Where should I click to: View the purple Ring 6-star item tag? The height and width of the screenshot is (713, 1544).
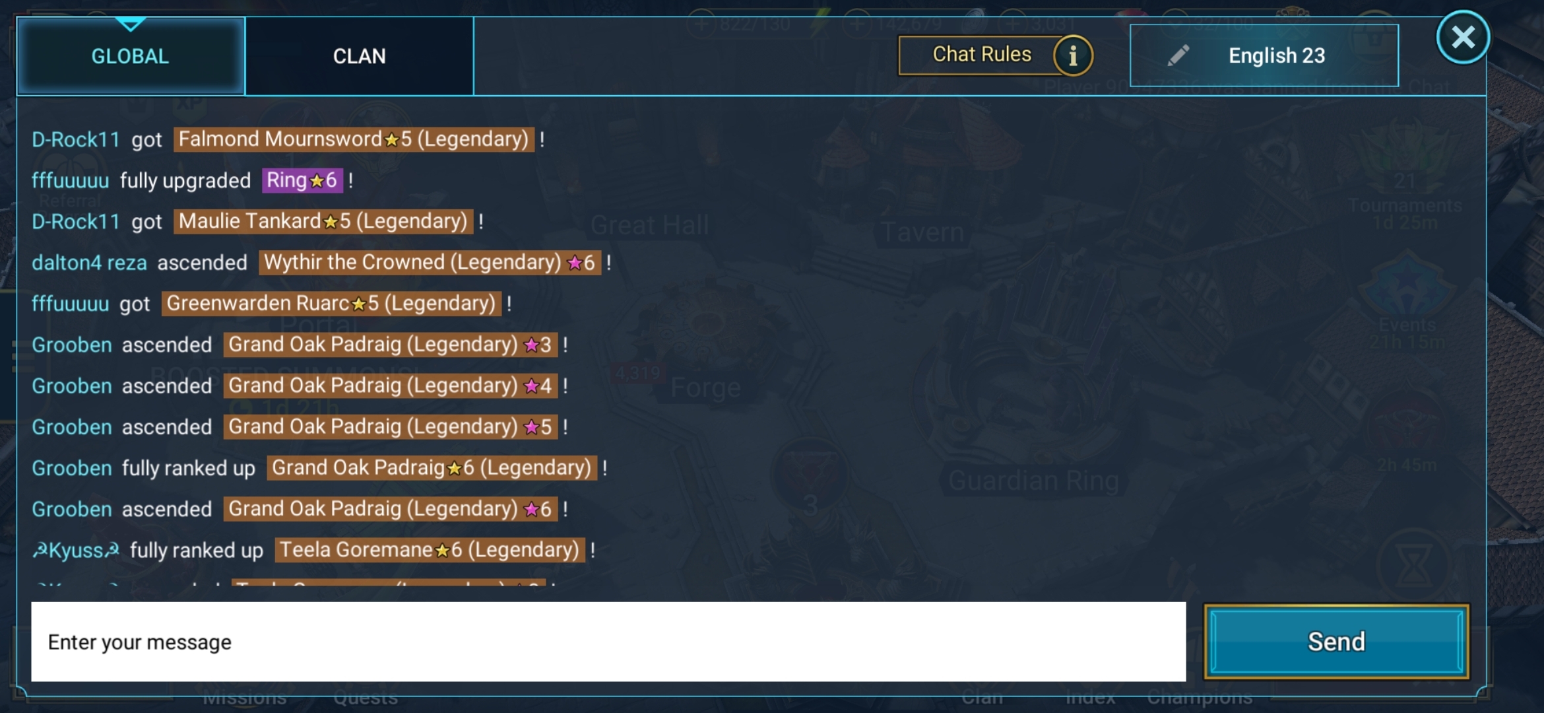tap(302, 180)
